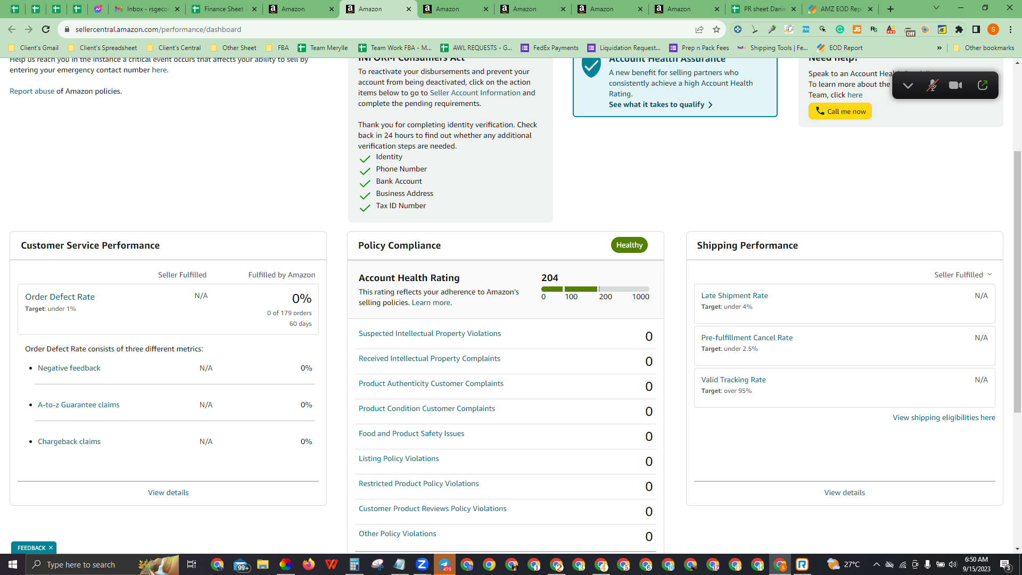Switch to the Finance Sheet tab
1022x575 pixels.
coord(224,9)
